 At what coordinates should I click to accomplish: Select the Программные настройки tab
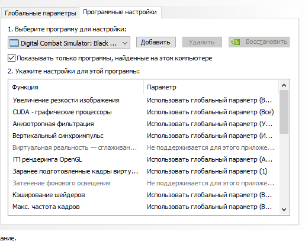(120, 12)
